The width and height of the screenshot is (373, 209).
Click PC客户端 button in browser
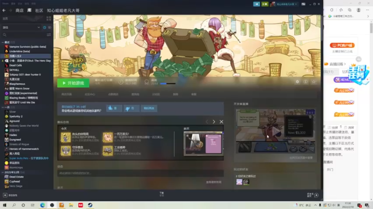pos(342,45)
